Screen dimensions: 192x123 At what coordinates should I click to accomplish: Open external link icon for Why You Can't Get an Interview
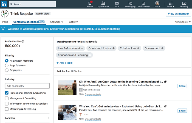coord(165,106)
